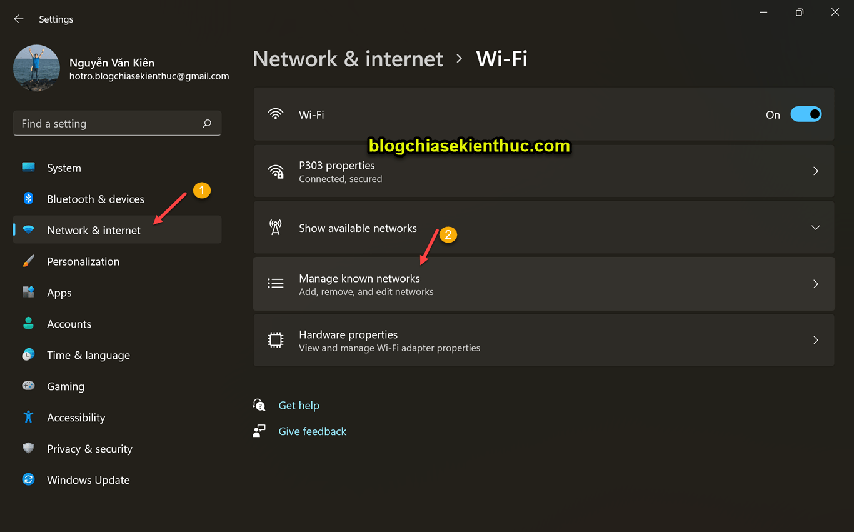Open Hardware properties chevron arrow
The image size is (854, 532).
point(815,340)
